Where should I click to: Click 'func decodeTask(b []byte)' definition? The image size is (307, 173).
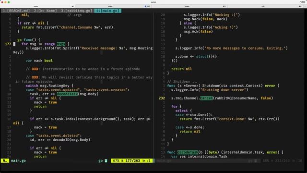pos(193,152)
